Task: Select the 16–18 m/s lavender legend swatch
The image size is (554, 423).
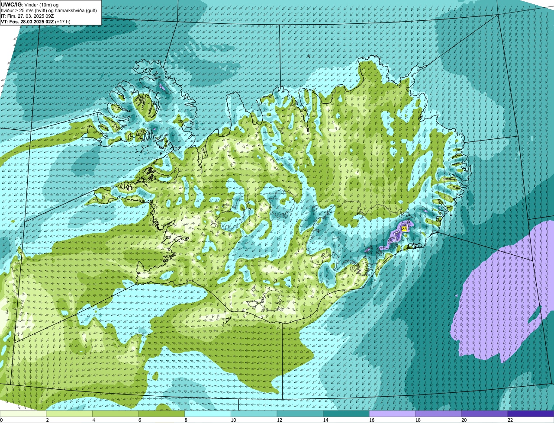Action: coord(393,413)
